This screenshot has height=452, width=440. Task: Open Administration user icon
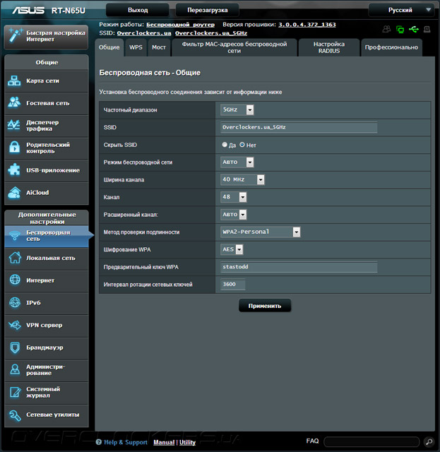coord(15,369)
